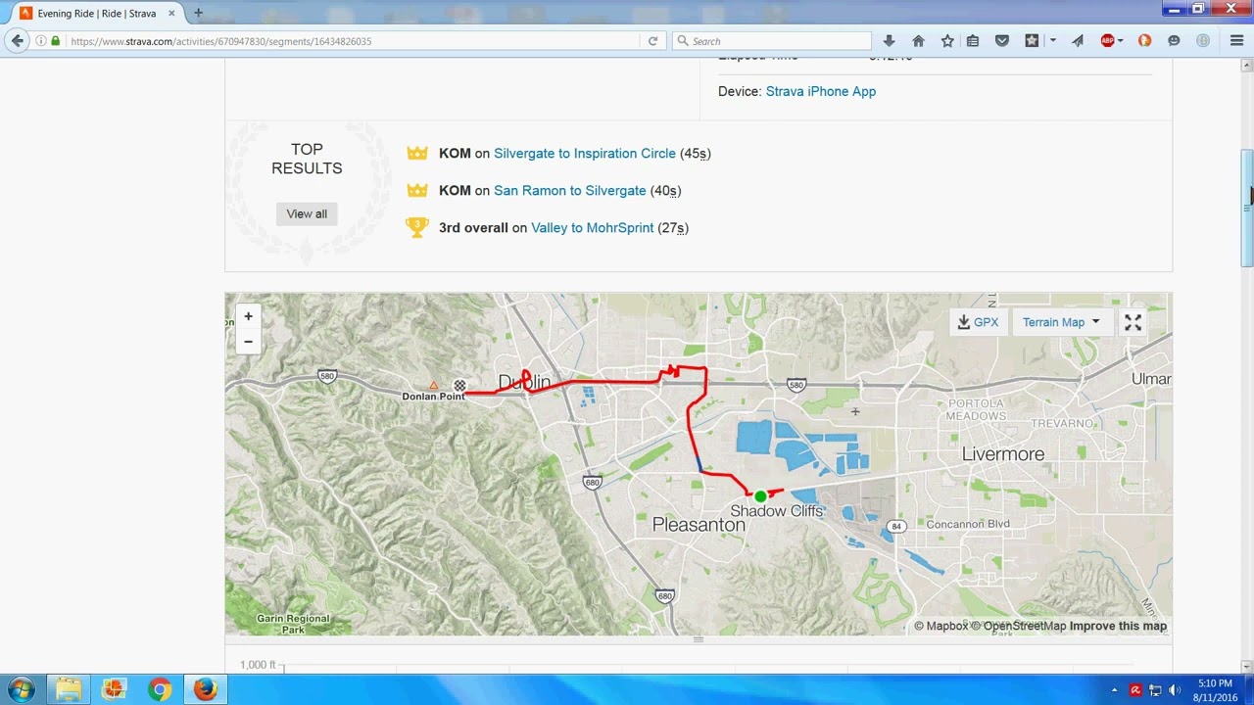Viewport: 1254px width, 705px height.
Task: Click Improve this map link
Action: click(x=1118, y=626)
